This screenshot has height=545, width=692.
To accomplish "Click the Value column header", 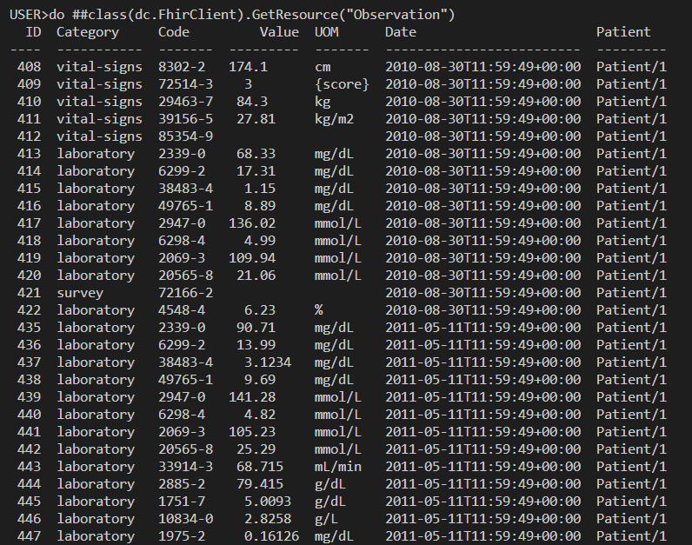I will pos(279,32).
